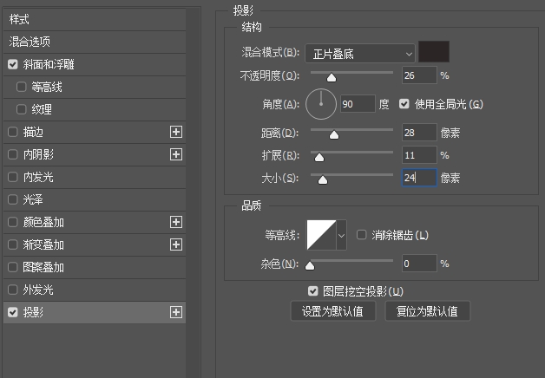Focus the opacity field showing 26
This screenshot has width=545, height=378.
[x=419, y=75]
